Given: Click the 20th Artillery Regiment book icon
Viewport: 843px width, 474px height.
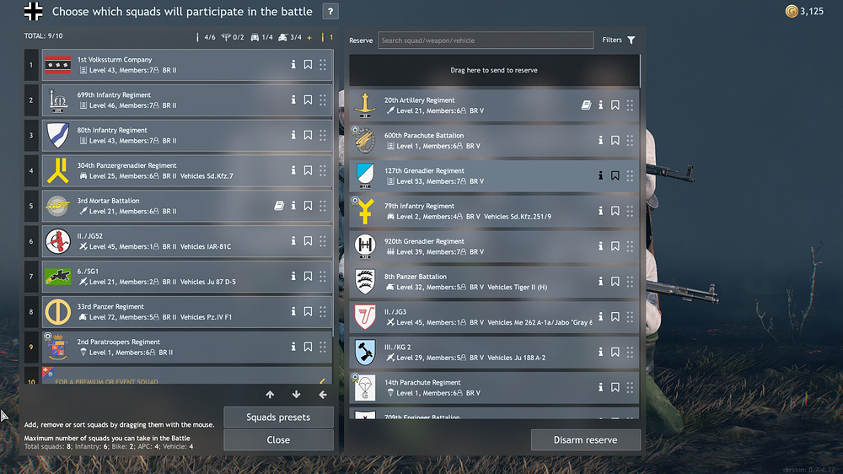Looking at the screenshot, I should 586,105.
